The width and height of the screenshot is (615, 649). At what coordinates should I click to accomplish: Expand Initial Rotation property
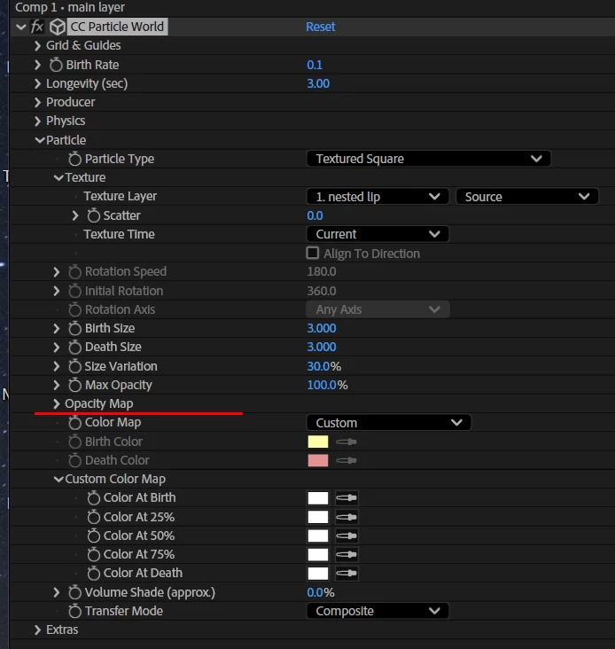pyautogui.click(x=56, y=291)
